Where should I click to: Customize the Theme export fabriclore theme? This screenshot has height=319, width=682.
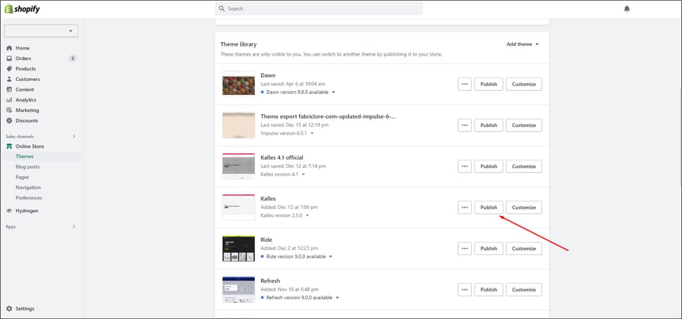coord(523,125)
